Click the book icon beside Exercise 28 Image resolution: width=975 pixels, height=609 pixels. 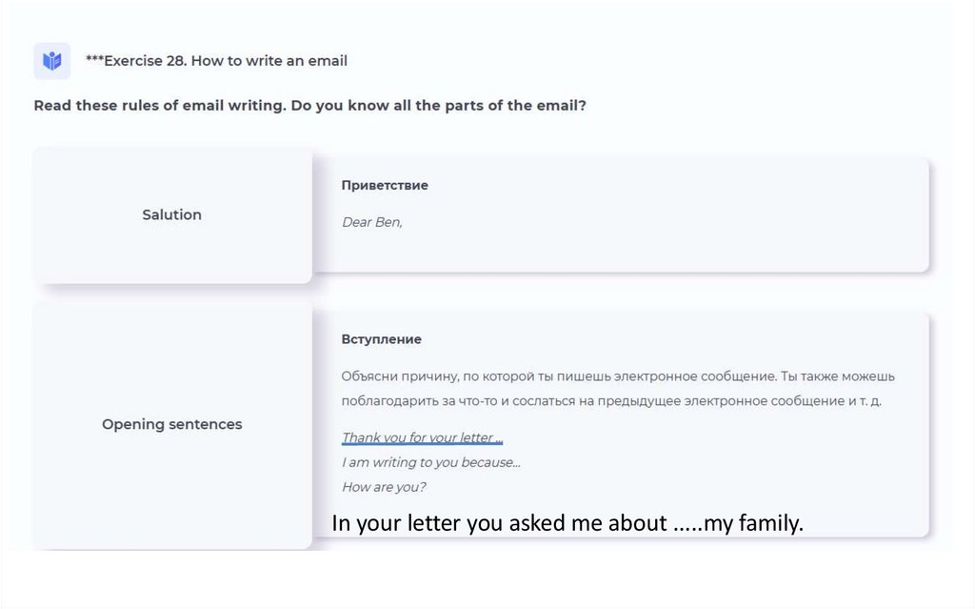tap(51, 61)
